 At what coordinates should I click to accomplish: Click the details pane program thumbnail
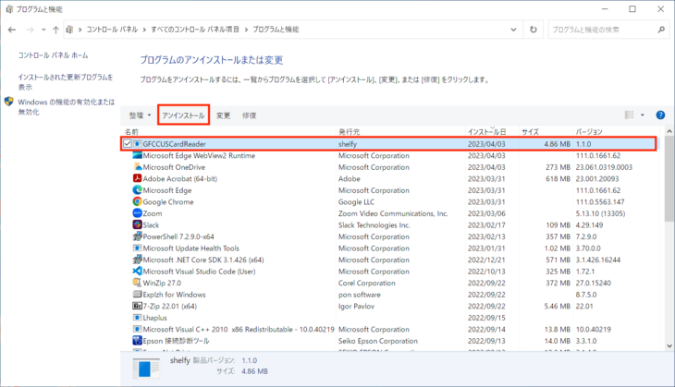tap(146, 369)
